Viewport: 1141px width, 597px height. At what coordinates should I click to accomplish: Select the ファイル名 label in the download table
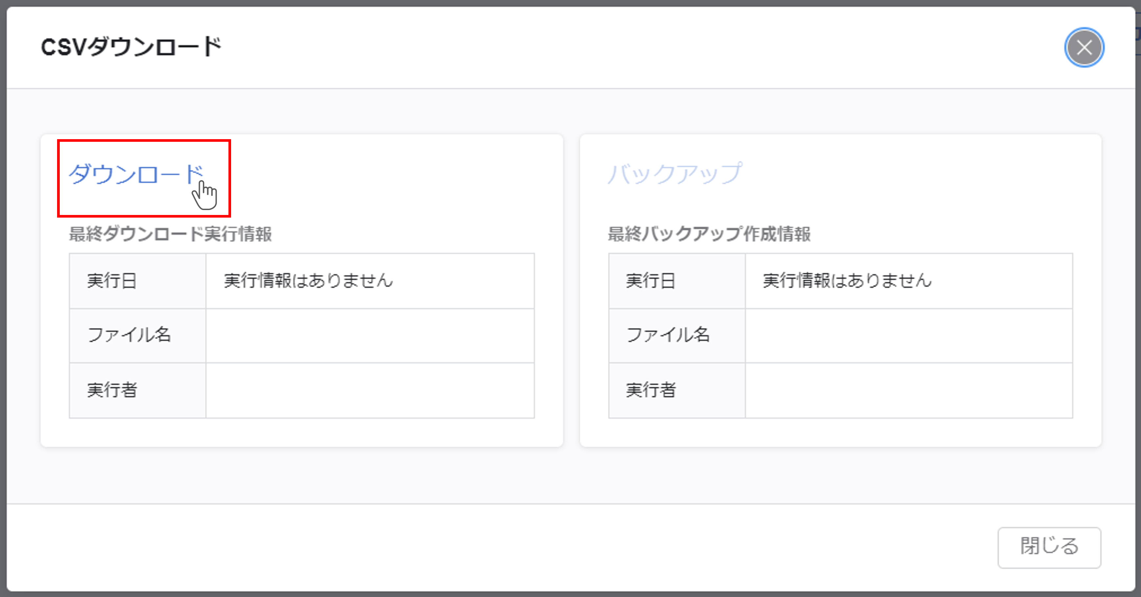(x=129, y=335)
